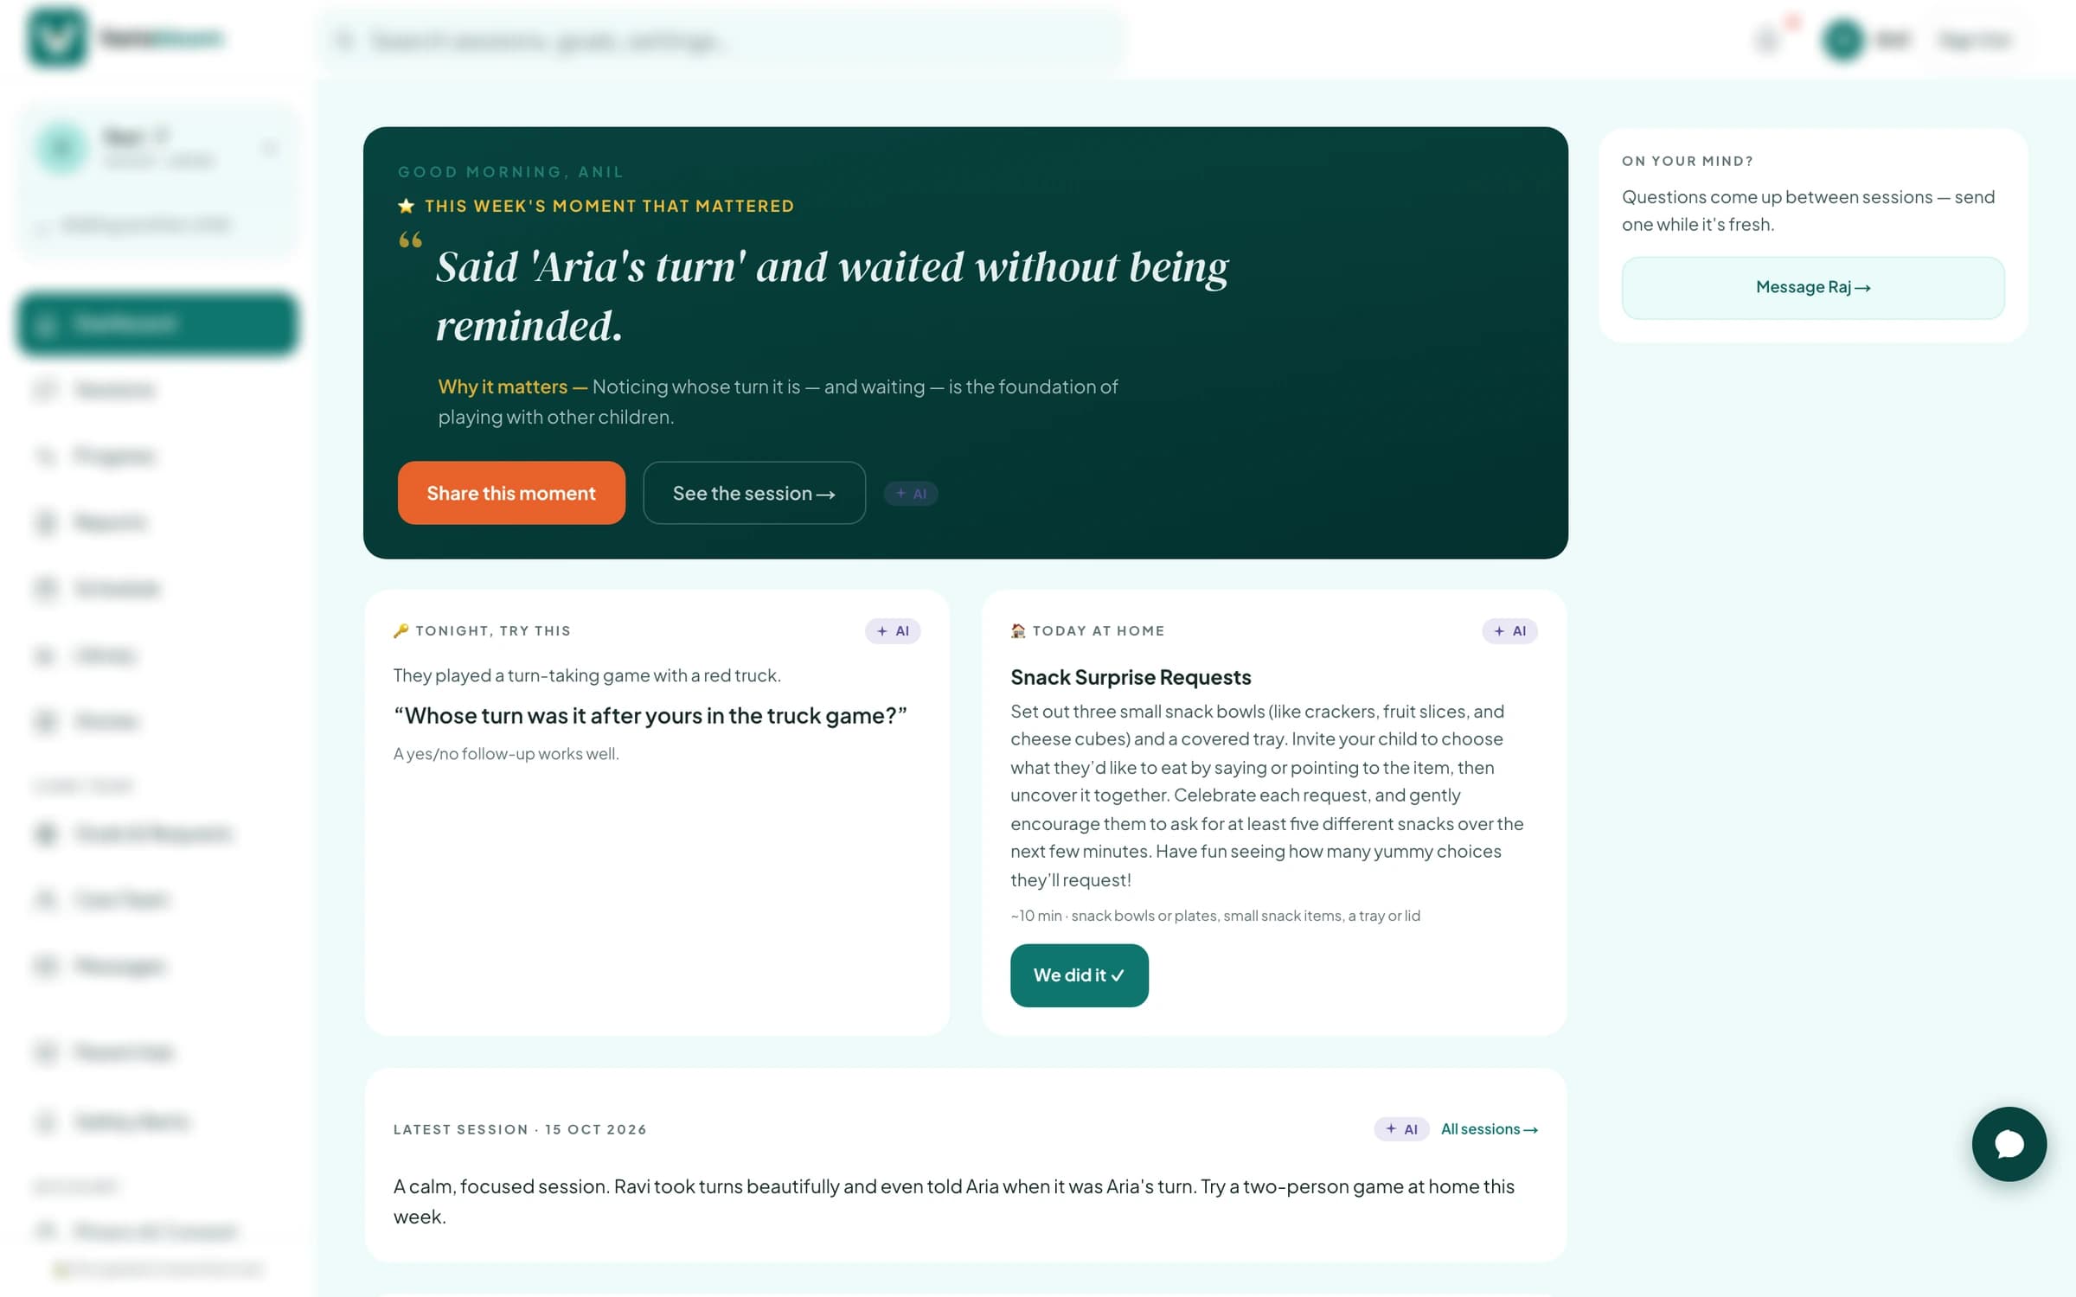The image size is (2076, 1297).
Task: Click the AI badge in Latest Session card
Action: [x=1401, y=1129]
